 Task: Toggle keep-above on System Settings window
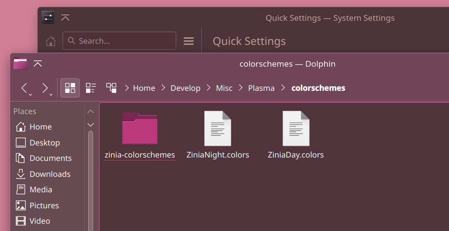tap(65, 18)
